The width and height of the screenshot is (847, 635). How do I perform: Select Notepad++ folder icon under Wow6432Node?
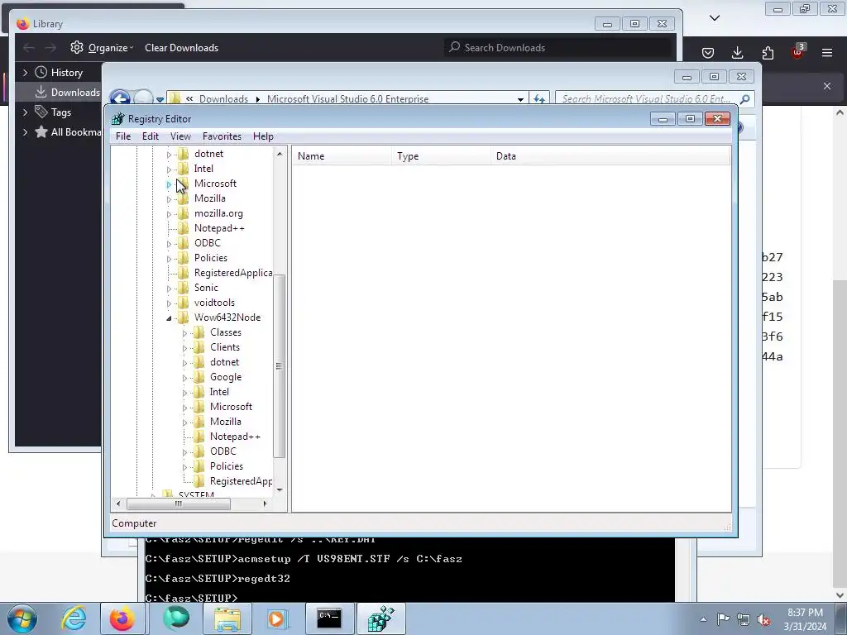pos(199,437)
